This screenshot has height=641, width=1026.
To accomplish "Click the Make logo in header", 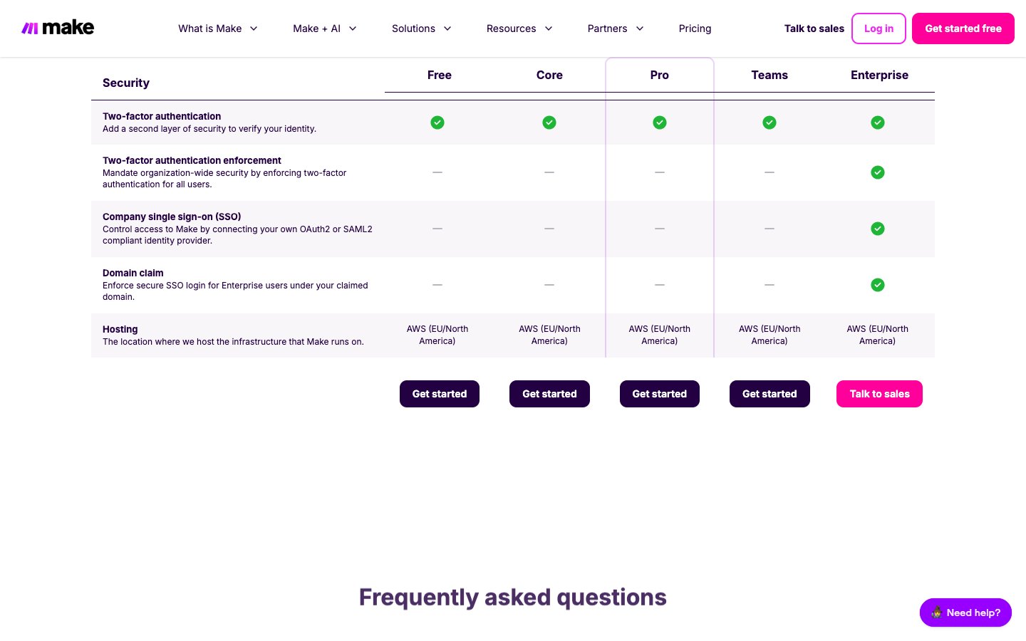I will (x=58, y=28).
